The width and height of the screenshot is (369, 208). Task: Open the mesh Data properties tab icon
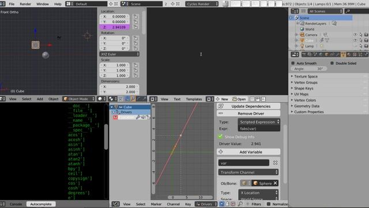[x=344, y=55]
